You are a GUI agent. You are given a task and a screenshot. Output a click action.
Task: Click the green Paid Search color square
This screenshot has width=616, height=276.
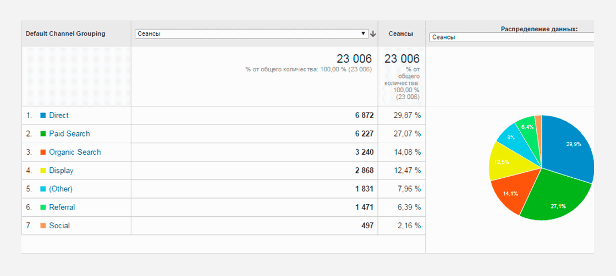[x=43, y=134]
